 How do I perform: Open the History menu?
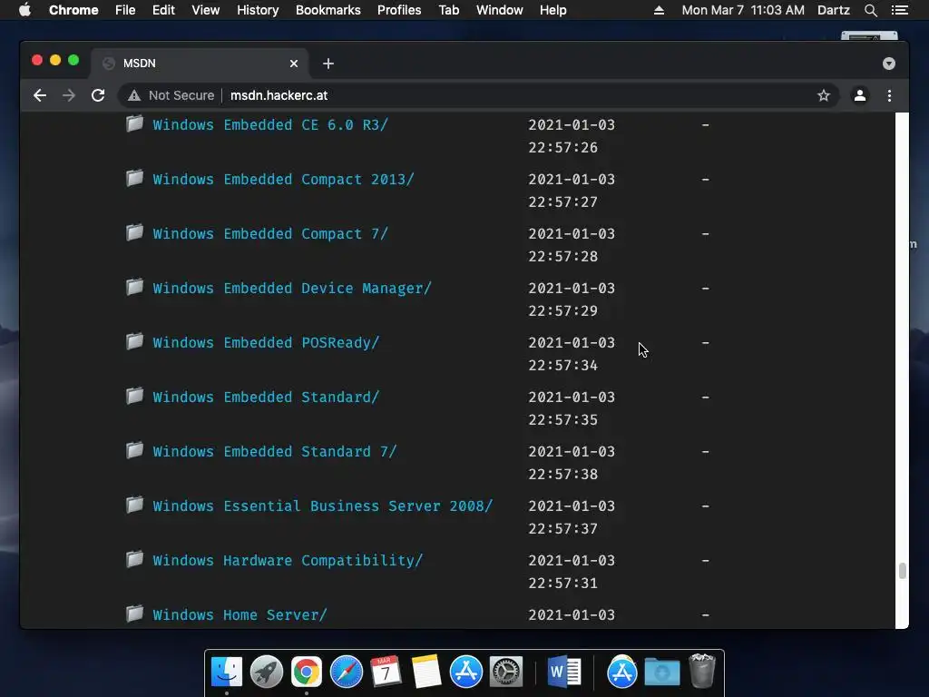tap(258, 10)
